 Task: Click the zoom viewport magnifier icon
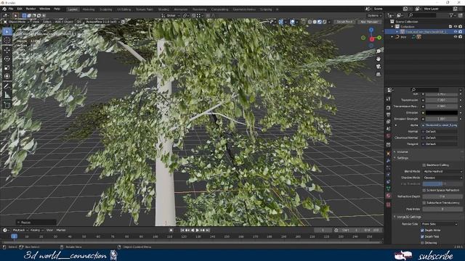click(x=379, y=51)
